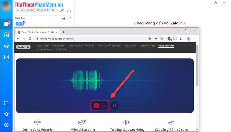Open Zalo messages tab in sidebar

pyautogui.click(x=6, y=24)
